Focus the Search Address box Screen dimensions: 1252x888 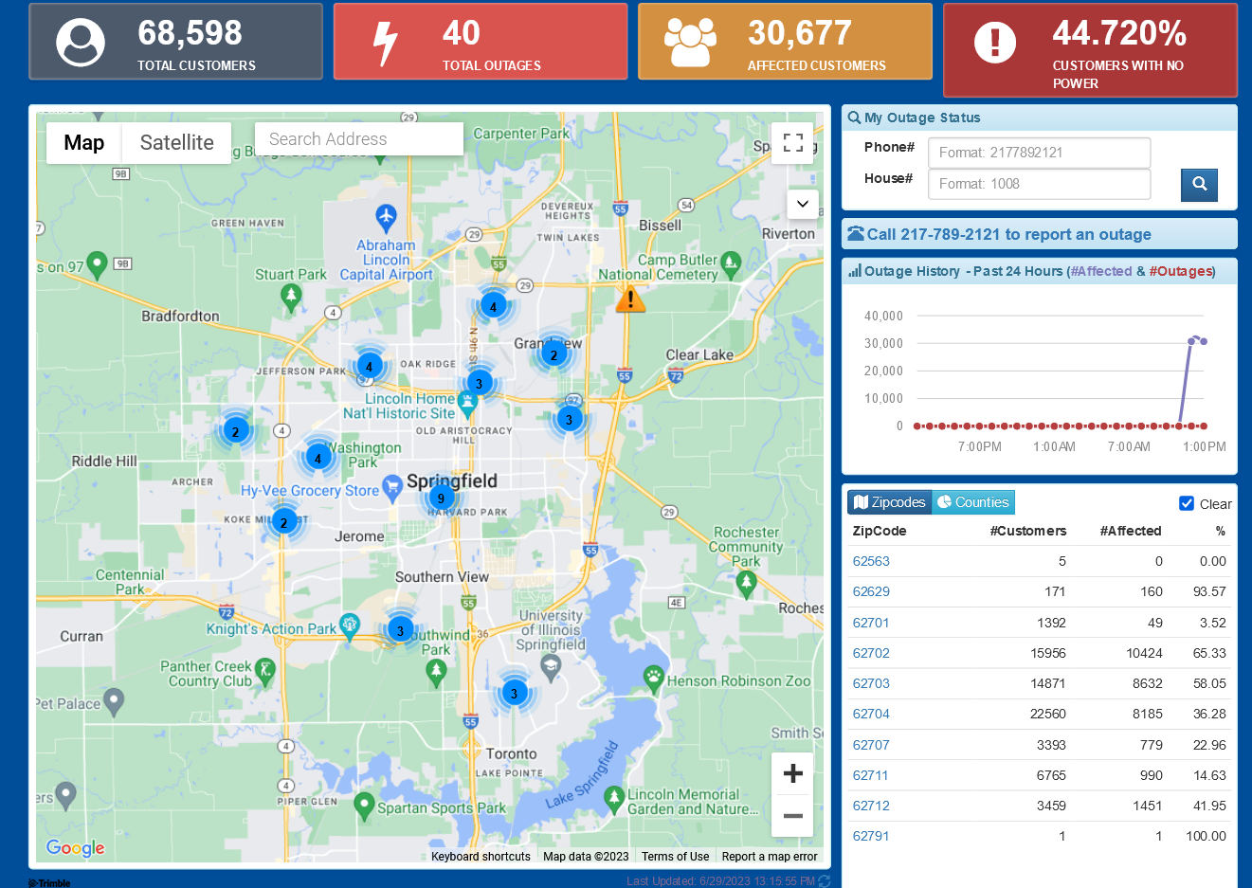[x=358, y=139]
